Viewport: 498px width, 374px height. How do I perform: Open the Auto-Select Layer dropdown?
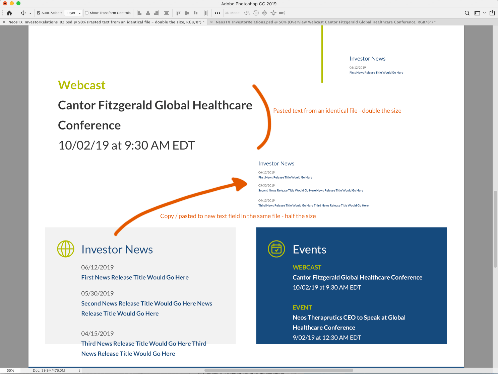73,13
